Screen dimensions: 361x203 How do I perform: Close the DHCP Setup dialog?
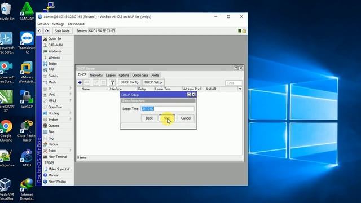(x=193, y=95)
